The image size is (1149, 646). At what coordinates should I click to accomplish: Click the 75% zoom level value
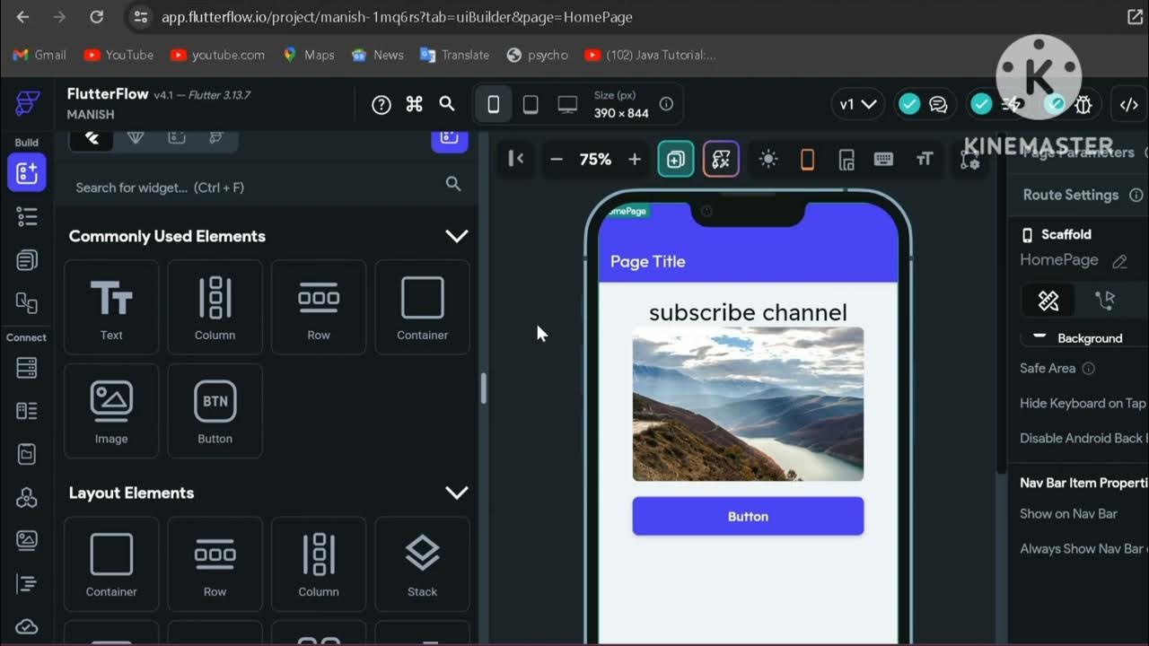point(595,160)
